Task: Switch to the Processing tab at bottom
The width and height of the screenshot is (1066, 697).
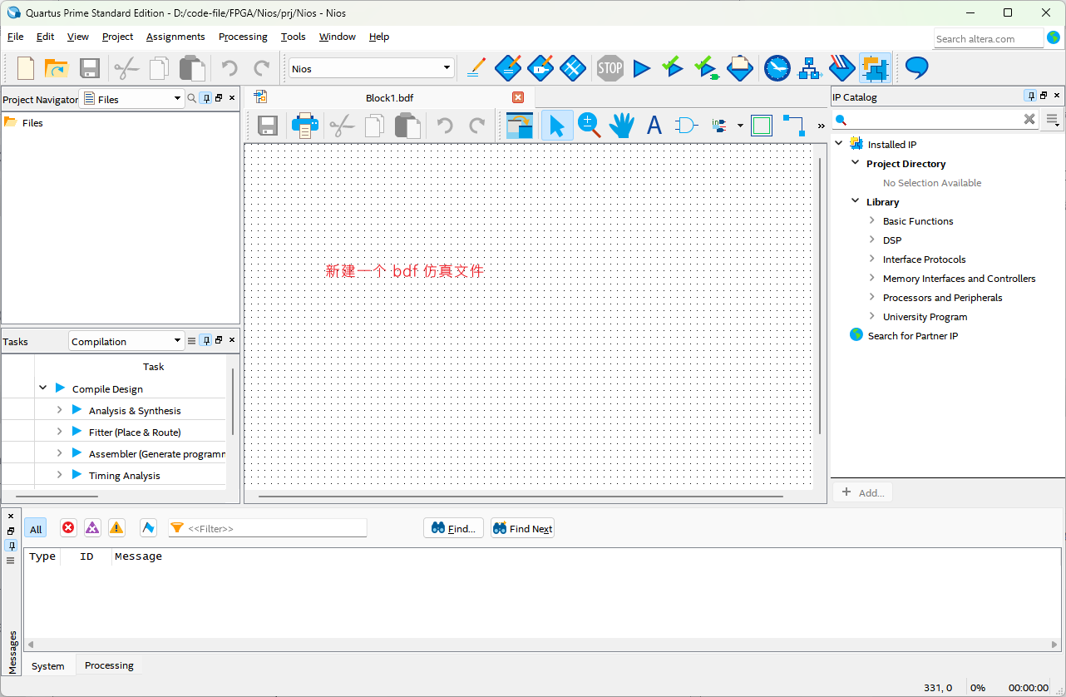Action: [x=108, y=665]
